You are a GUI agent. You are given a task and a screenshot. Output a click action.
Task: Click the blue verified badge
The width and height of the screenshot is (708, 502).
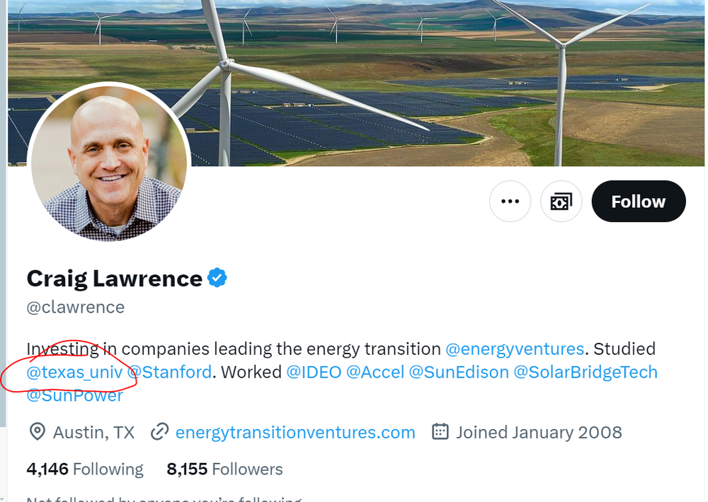tap(217, 279)
